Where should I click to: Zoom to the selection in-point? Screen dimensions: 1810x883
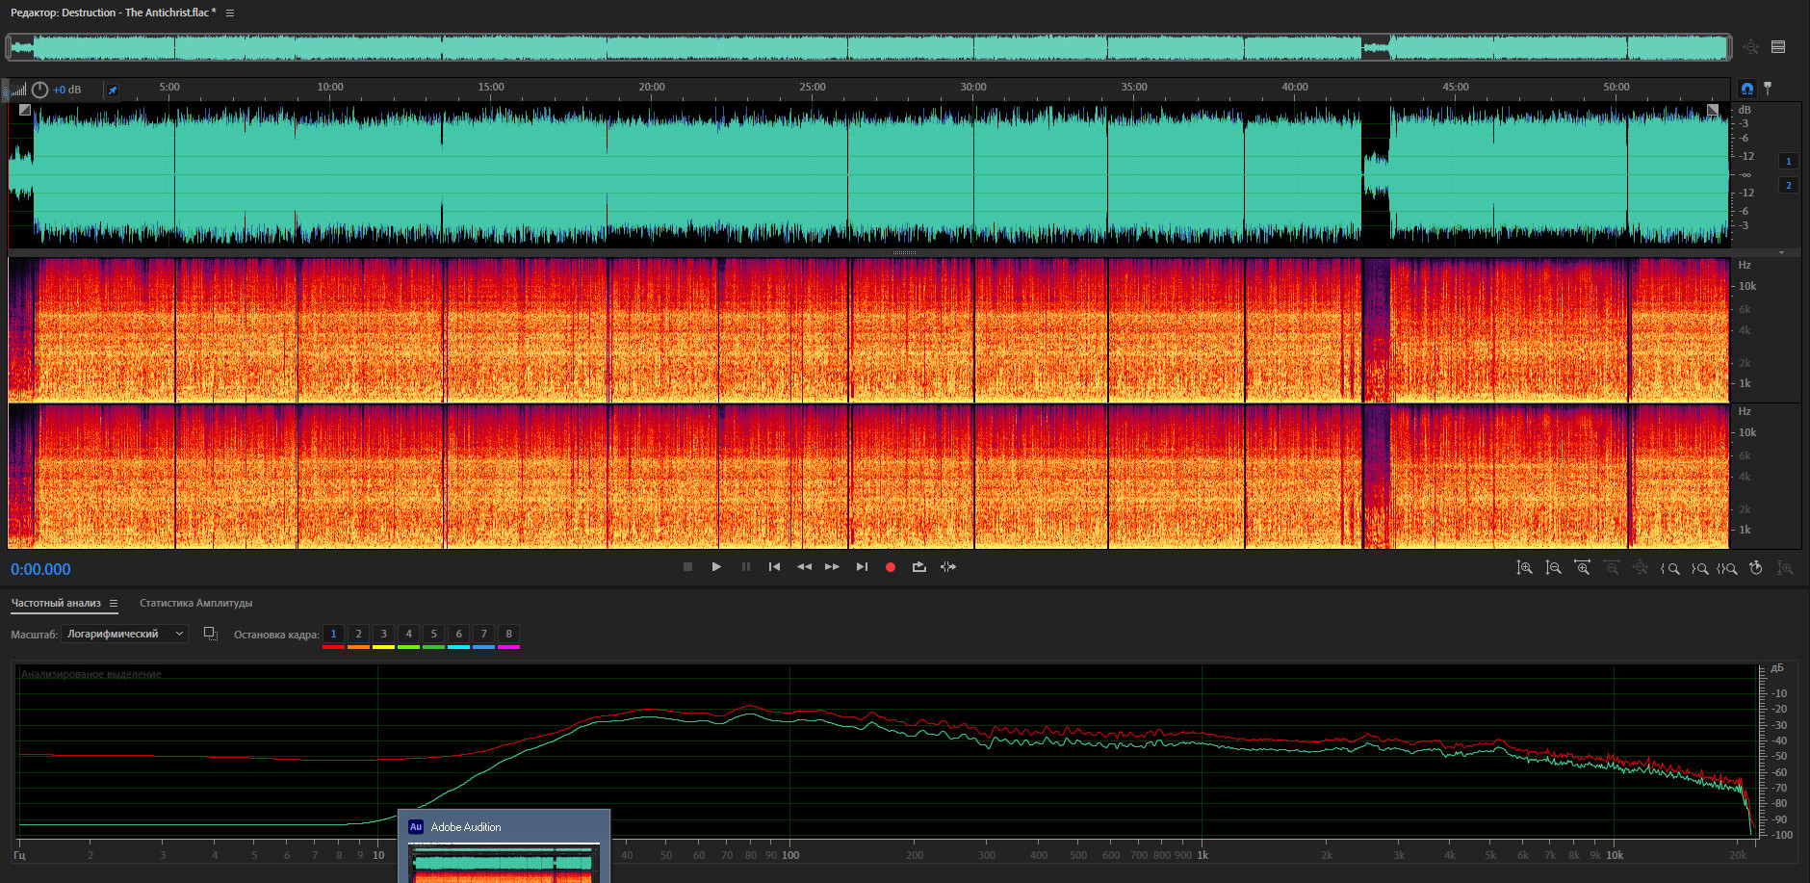coord(1670,568)
